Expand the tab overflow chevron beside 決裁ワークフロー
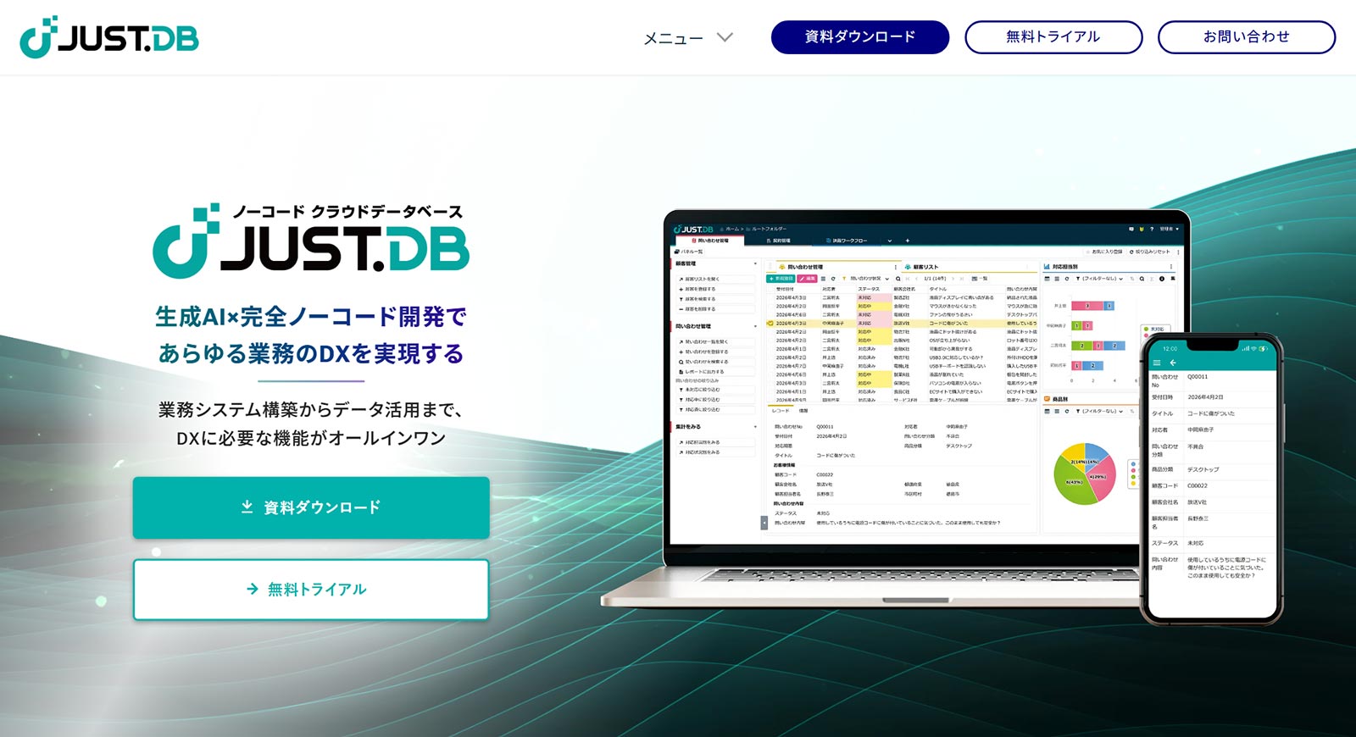The width and height of the screenshot is (1356, 737). 889,241
